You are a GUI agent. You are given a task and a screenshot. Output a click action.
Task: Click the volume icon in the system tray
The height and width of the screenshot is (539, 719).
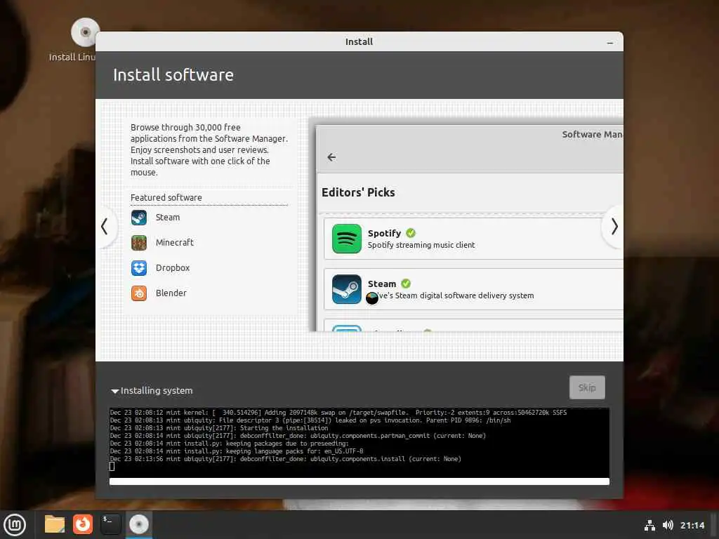click(668, 525)
